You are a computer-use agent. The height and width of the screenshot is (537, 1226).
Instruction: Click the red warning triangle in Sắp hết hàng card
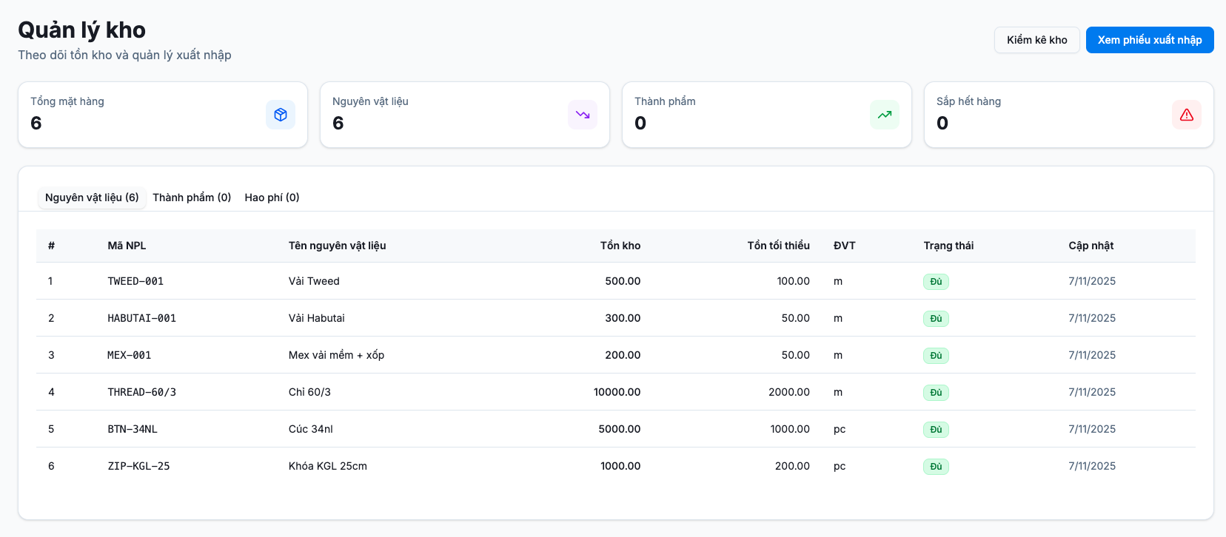coord(1186,115)
